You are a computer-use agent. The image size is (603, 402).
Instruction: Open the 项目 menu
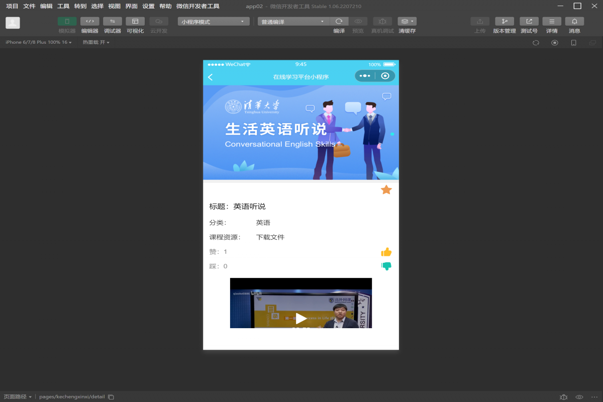12,6
